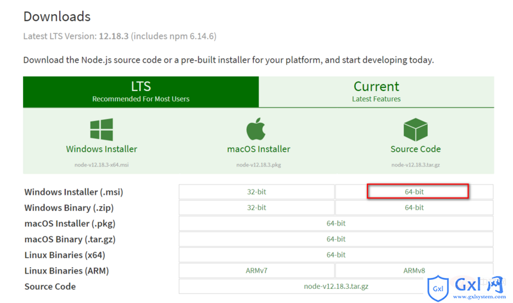513x303 pixels.
Task: Click the macOS Installer (.pkg) row label
Action: pyautogui.click(x=70, y=224)
